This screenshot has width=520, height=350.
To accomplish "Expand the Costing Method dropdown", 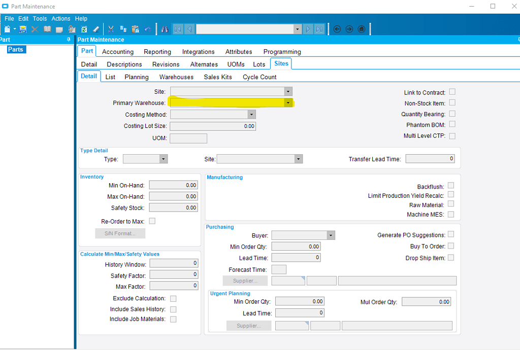I will coord(251,114).
